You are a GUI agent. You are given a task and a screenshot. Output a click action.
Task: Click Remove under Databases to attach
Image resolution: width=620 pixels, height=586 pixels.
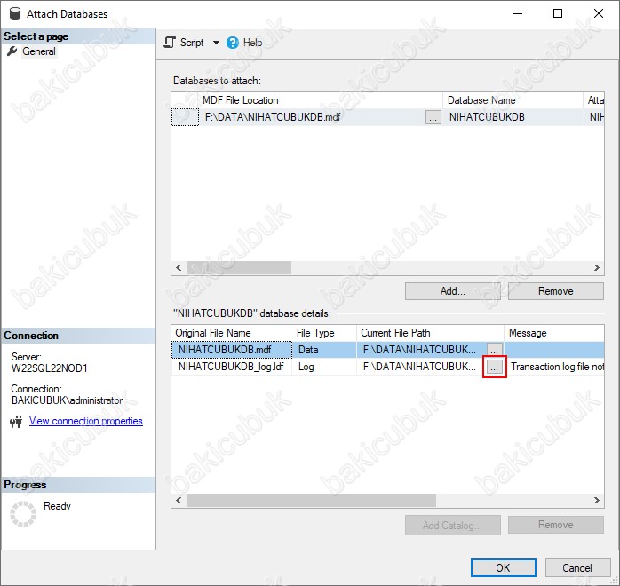[555, 291]
